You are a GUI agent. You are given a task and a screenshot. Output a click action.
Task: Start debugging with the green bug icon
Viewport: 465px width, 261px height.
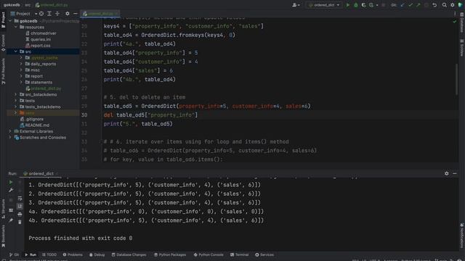pyautogui.click(x=356, y=5)
